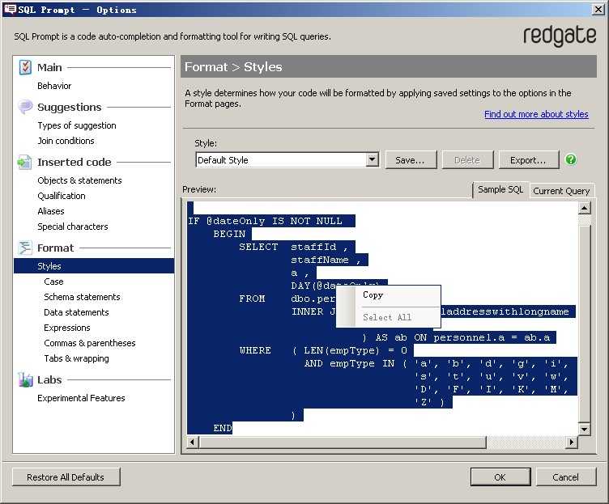Viewport: 609px width, 504px height.
Task: Click the Main section heading
Action: pos(49,67)
